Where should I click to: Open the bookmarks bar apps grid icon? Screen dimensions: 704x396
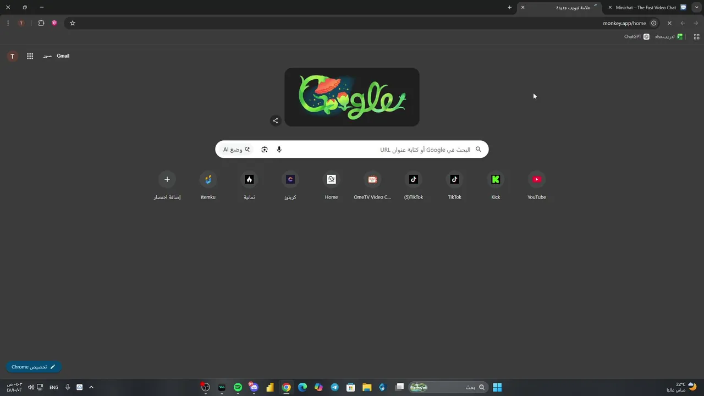[696, 37]
